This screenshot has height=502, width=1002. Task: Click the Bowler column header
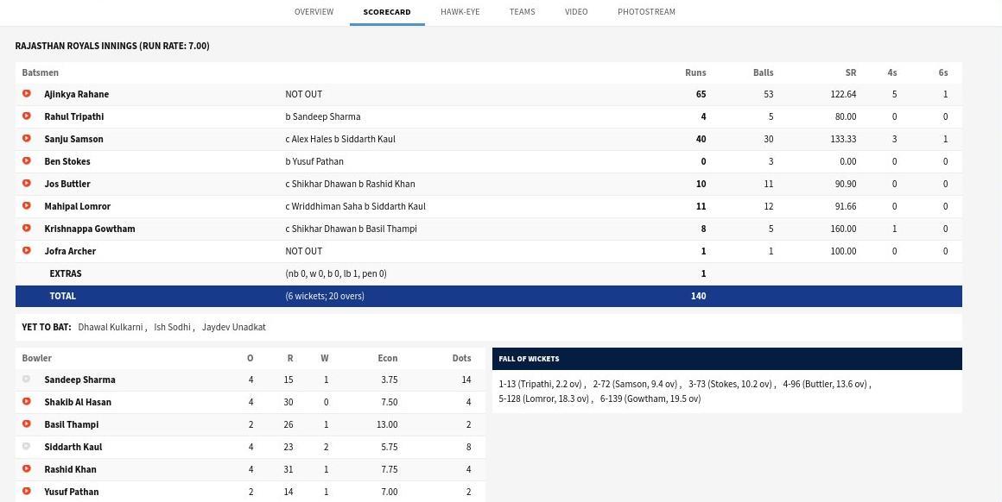click(x=37, y=359)
